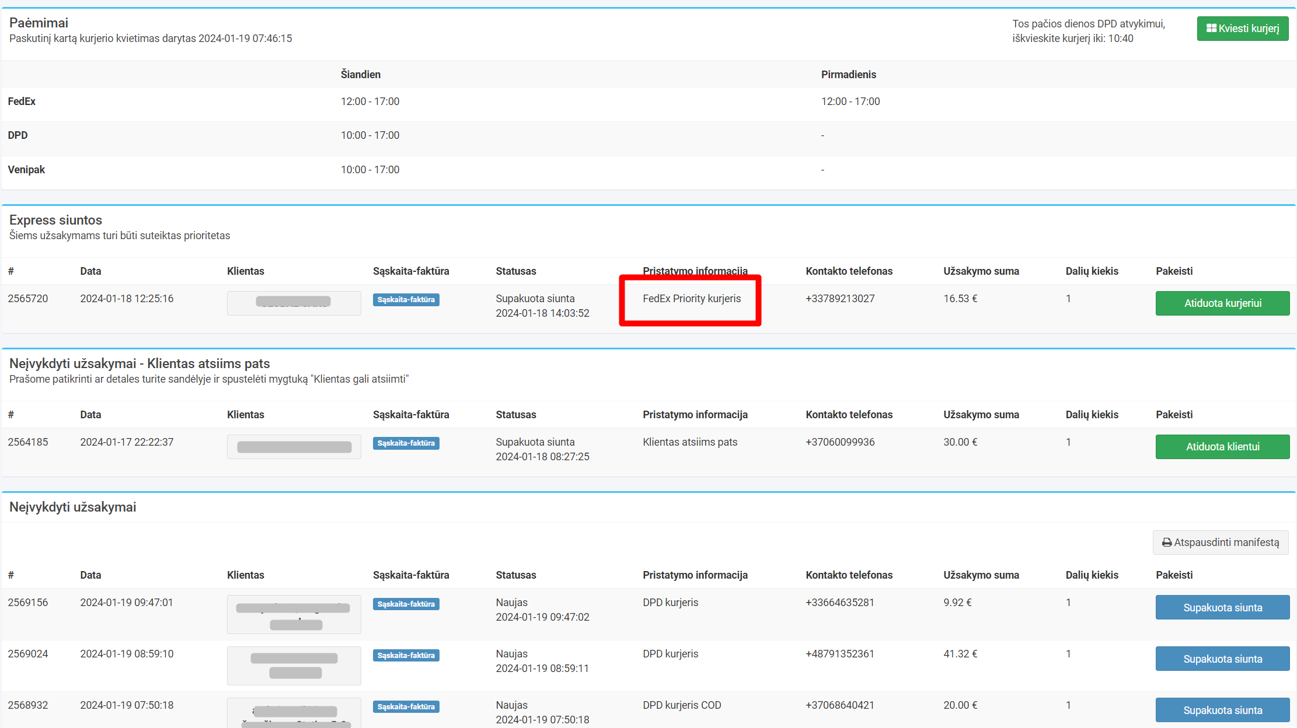Click Supakuota siunta for order 2568932
Viewport: 1297px width, 728px height.
click(1222, 710)
